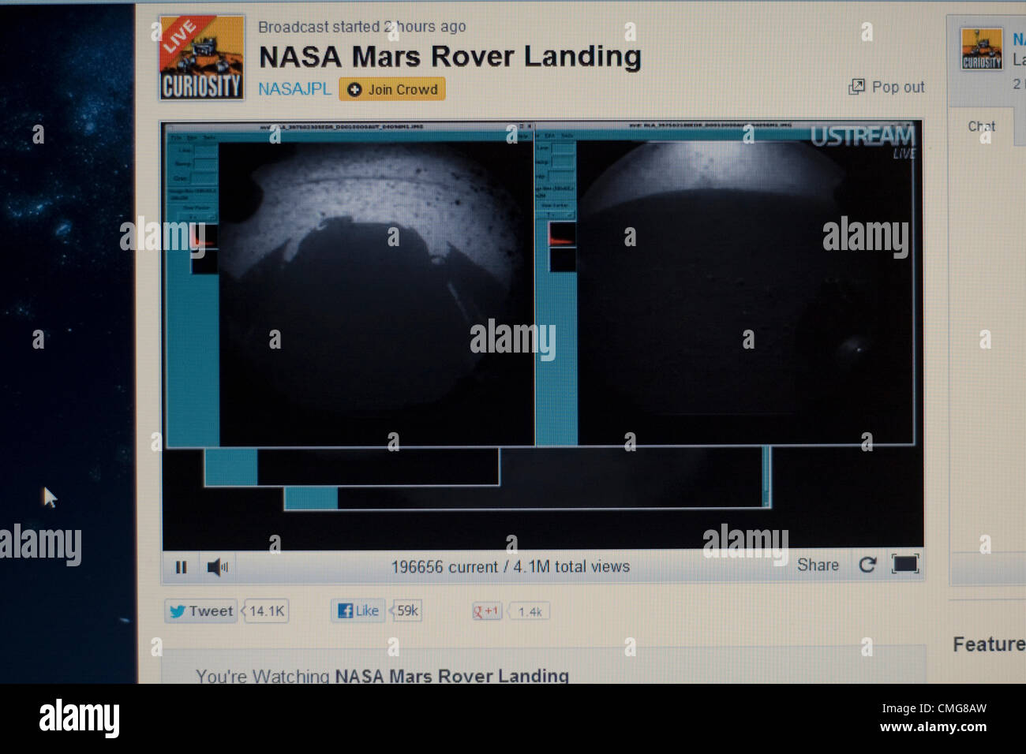Click the You're Watching NASA Mars Rover Landing text
Screen dimensions: 1026x754
(x=382, y=675)
